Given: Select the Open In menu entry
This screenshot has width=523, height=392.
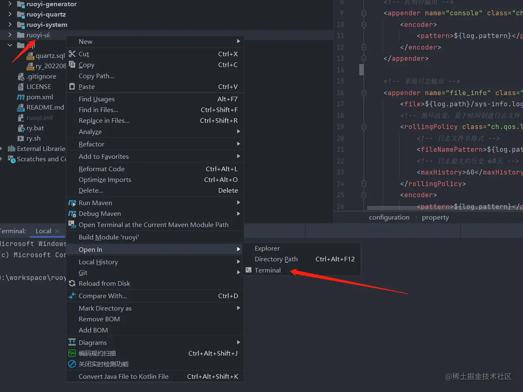Looking at the screenshot, I should (155, 249).
